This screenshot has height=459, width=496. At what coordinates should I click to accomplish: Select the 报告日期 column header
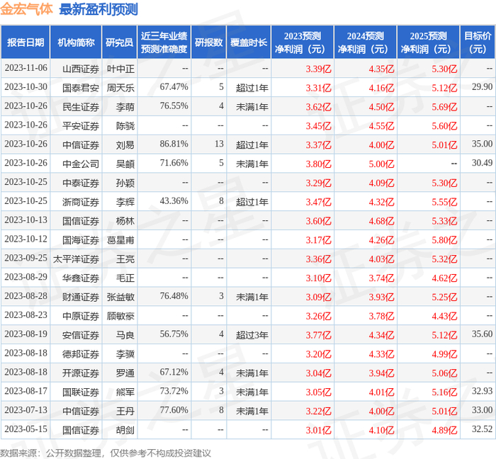coord(26,42)
